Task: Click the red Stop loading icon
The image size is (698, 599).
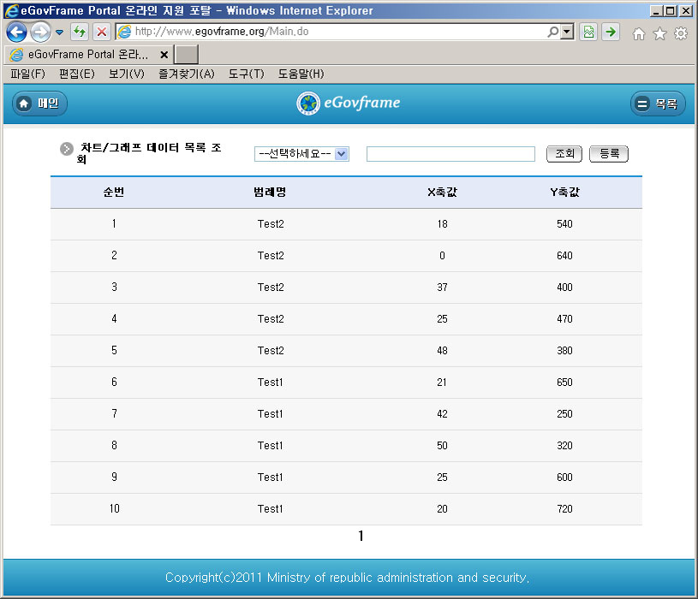Action: 101,33
